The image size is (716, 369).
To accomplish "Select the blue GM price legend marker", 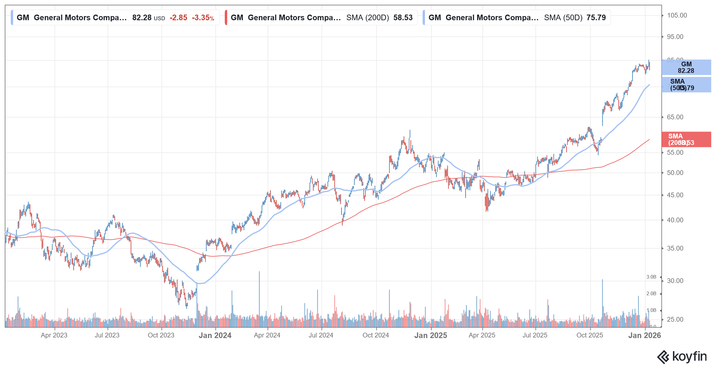I will coord(12,18).
